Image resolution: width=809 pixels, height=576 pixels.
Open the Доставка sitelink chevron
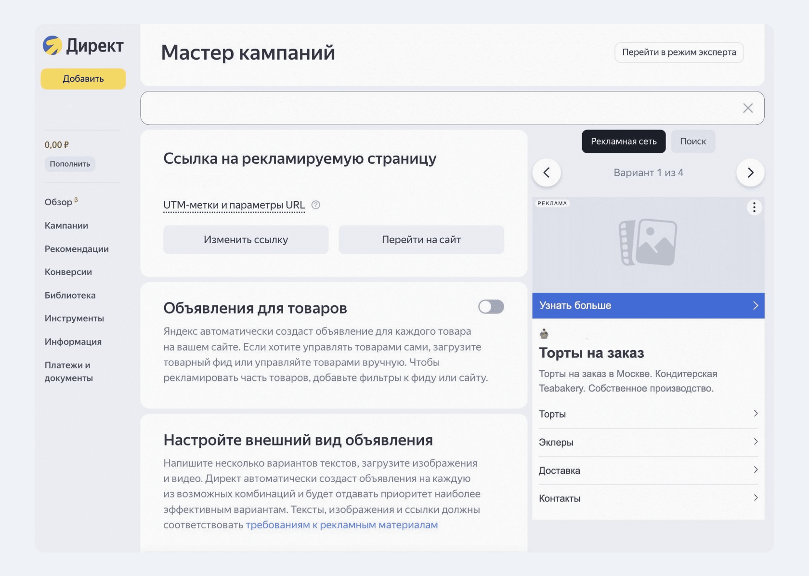[x=756, y=470]
